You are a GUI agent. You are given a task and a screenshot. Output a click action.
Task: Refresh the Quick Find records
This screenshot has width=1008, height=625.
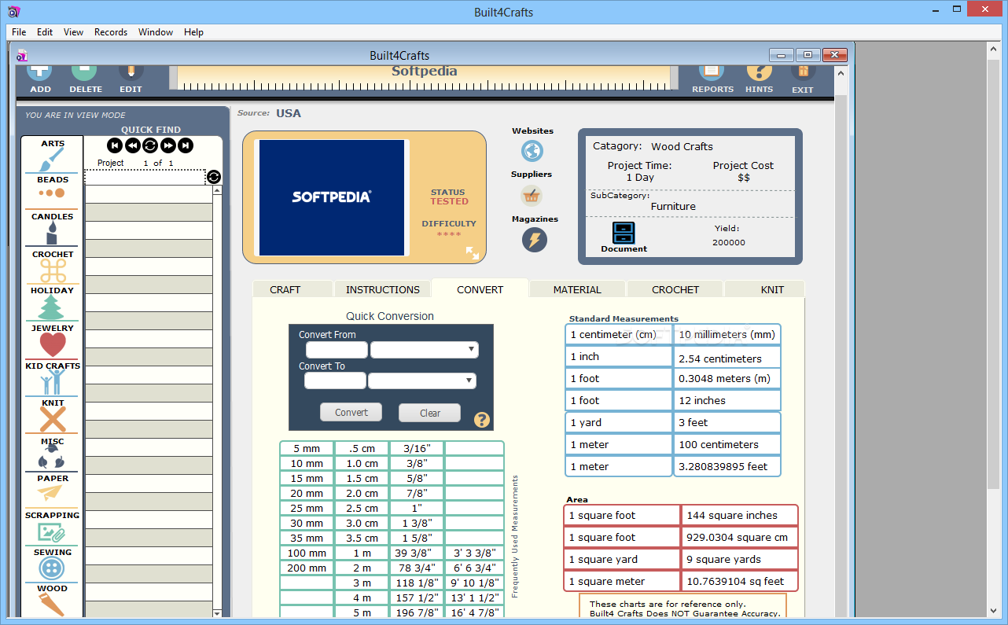(150, 145)
